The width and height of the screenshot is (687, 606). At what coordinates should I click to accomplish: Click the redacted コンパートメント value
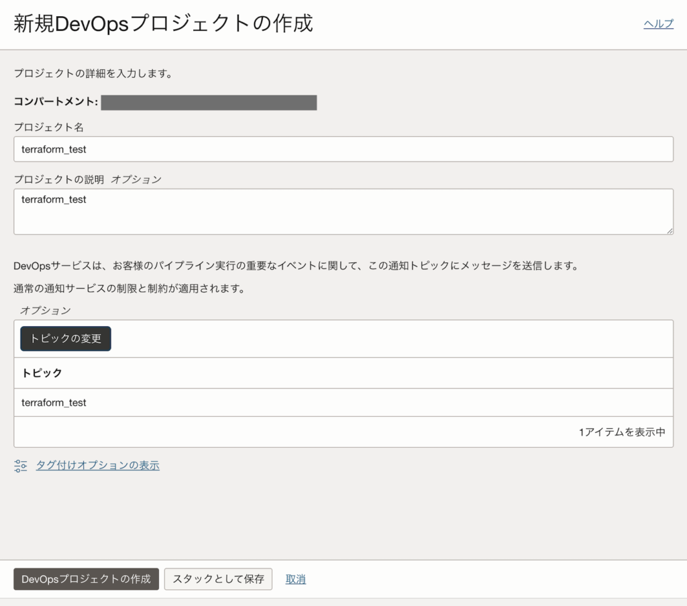pyautogui.click(x=209, y=103)
